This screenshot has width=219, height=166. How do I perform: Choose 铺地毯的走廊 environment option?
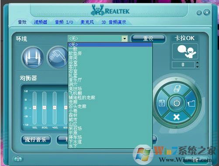coord(110,97)
